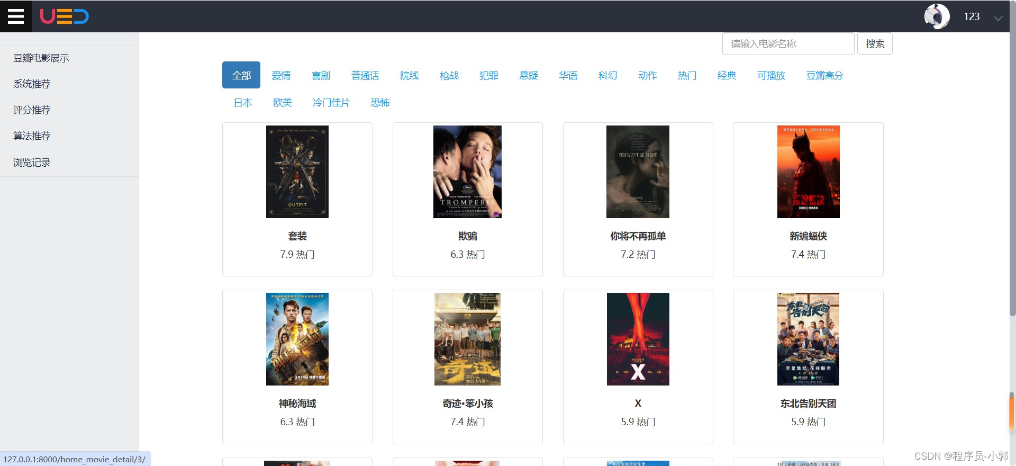Open the hamburger menu icon
The image size is (1016, 466).
16,16
